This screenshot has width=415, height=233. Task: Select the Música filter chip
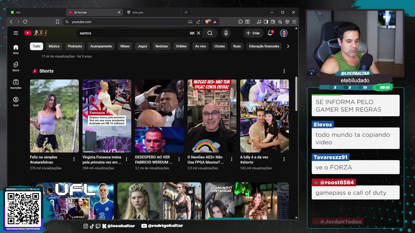tap(54, 46)
